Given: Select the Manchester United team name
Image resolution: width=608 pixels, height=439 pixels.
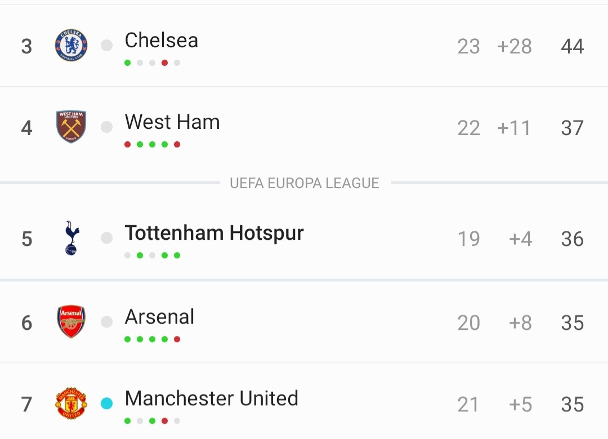Looking at the screenshot, I should click(211, 398).
